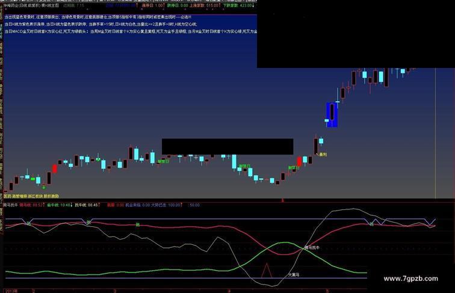
Task: Click the month 4 axis label
Action: 229,291
